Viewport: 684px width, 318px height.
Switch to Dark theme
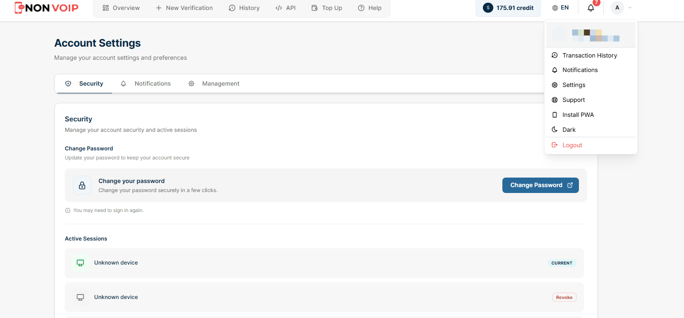click(591, 130)
